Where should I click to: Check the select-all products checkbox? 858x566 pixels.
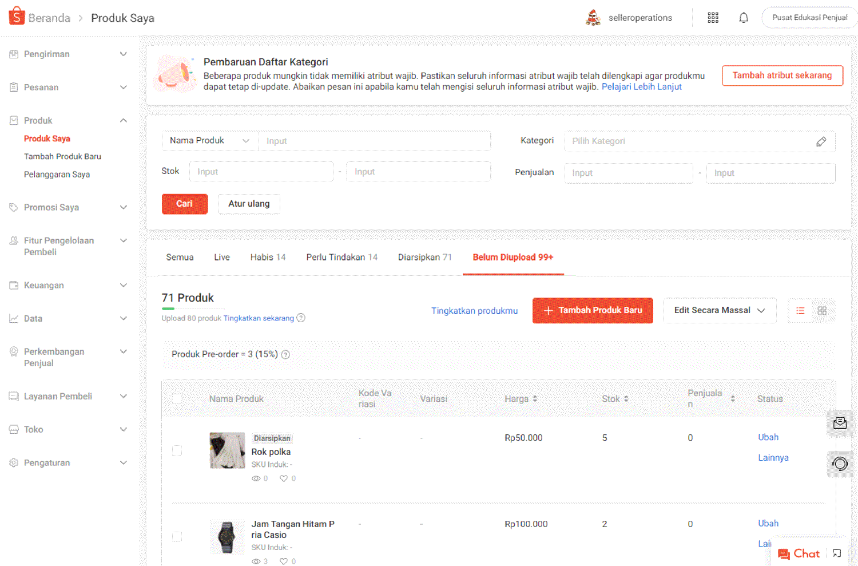point(177,398)
